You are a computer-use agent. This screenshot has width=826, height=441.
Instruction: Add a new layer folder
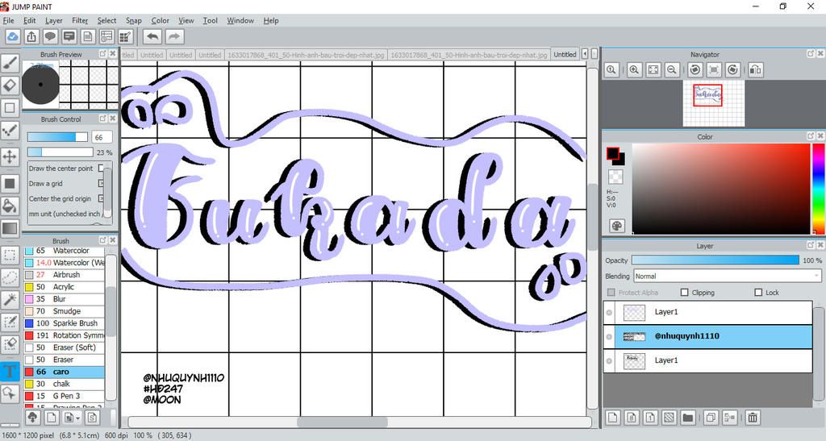(x=687, y=418)
